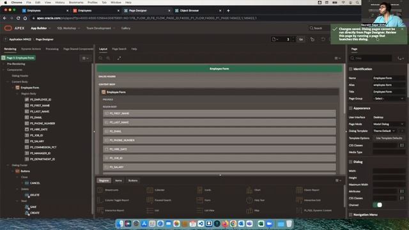
Task: Toggle the Chained switch in Dialog section
Action: [x=378, y=205]
